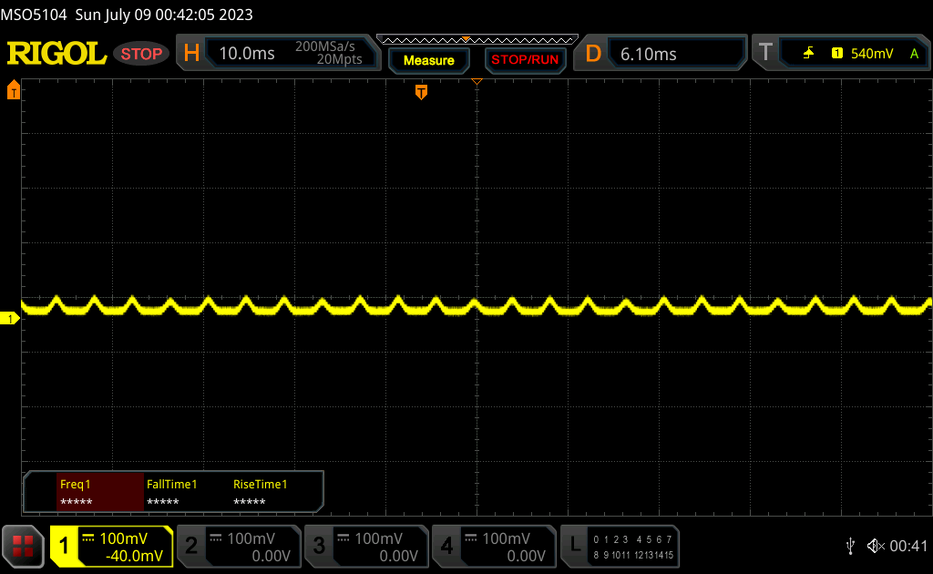This screenshot has height=574, width=933.
Task: Open trigger T settings
Action: click(765, 52)
